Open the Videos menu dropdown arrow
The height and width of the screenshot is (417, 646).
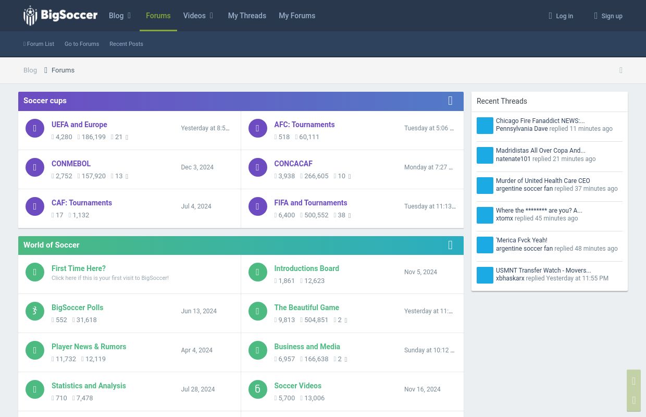click(211, 16)
